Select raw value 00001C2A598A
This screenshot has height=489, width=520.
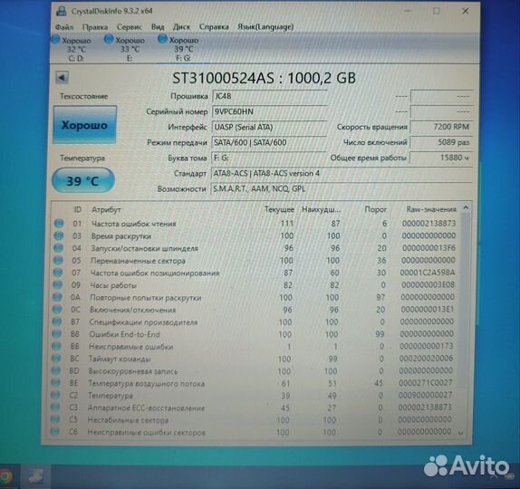pos(428,273)
